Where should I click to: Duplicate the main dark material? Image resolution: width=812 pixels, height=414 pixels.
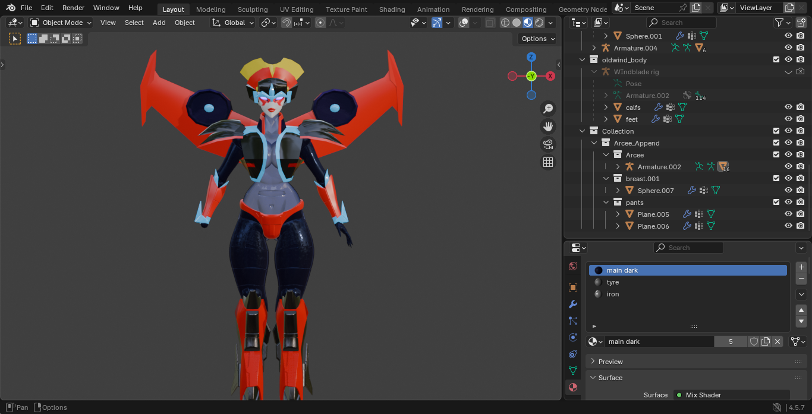point(766,342)
